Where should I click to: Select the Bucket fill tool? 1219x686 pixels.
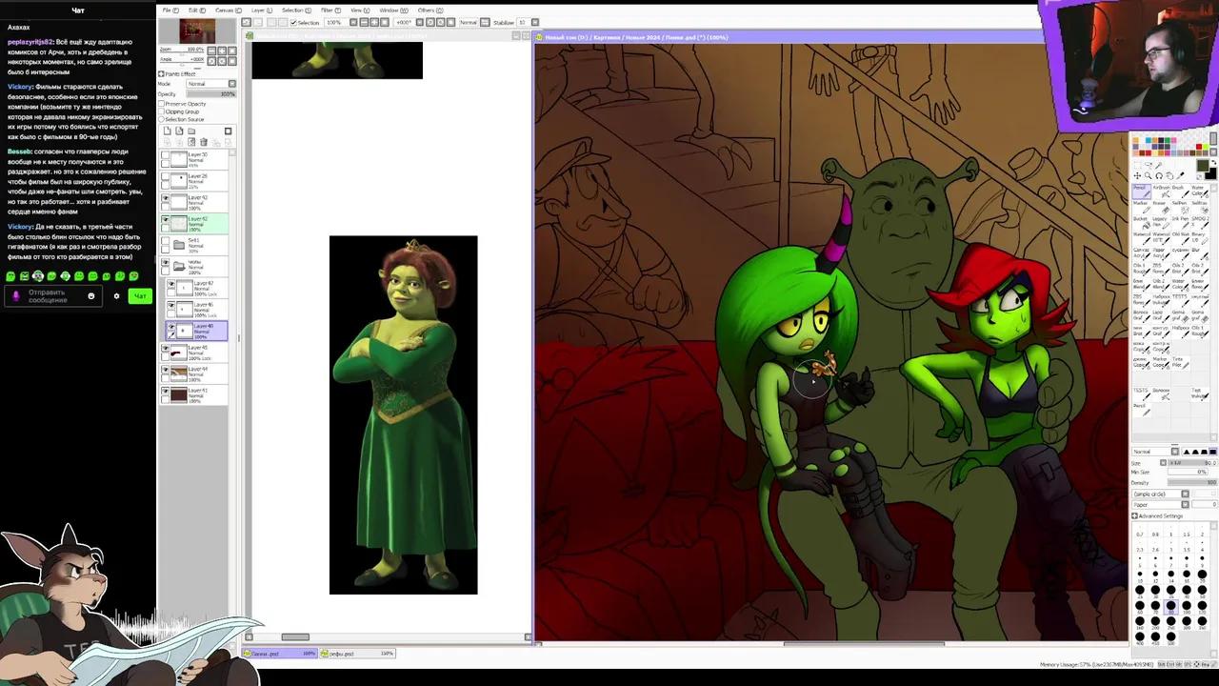click(1143, 222)
